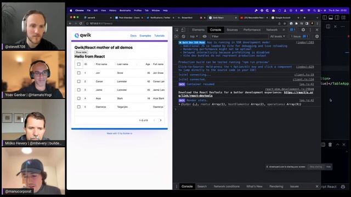351x197 pixels.
Task: Hide the screen sharing notification bar
Action: [x=328, y=167]
